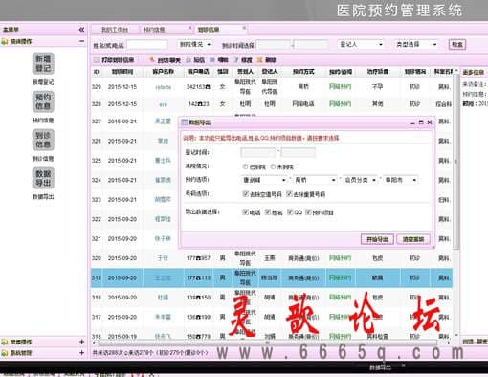Open the 阜阳市 city dropdown
Viewport: 488px width, 377px height.
tap(400, 180)
